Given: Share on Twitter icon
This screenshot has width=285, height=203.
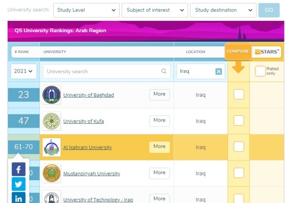Looking at the screenshot, I should [x=19, y=184].
